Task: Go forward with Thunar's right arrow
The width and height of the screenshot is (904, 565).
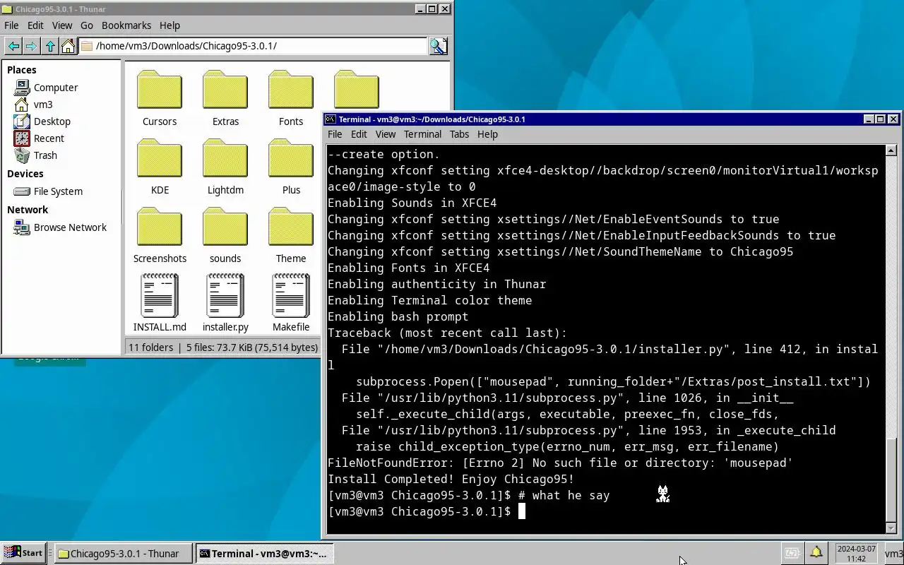Action: (31, 47)
